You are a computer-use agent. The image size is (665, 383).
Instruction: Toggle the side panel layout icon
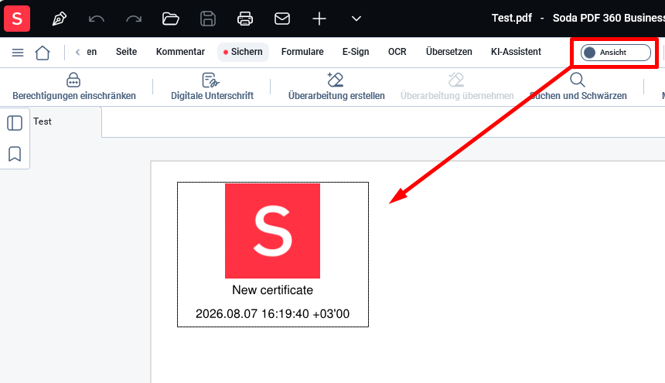coord(15,123)
